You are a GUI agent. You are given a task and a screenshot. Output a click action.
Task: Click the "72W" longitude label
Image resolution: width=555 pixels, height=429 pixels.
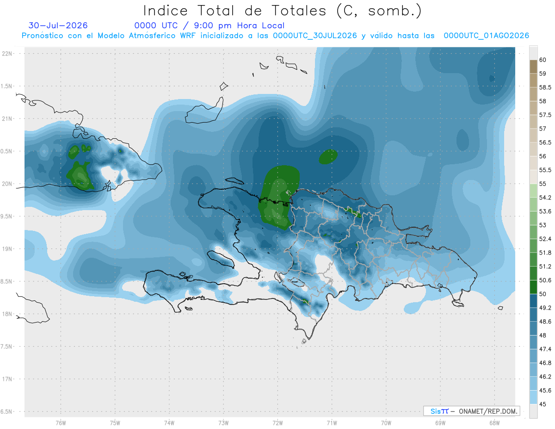(x=277, y=423)
